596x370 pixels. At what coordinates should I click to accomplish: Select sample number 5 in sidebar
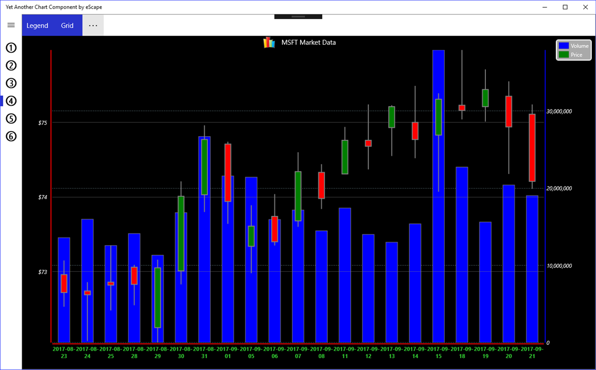tap(11, 118)
